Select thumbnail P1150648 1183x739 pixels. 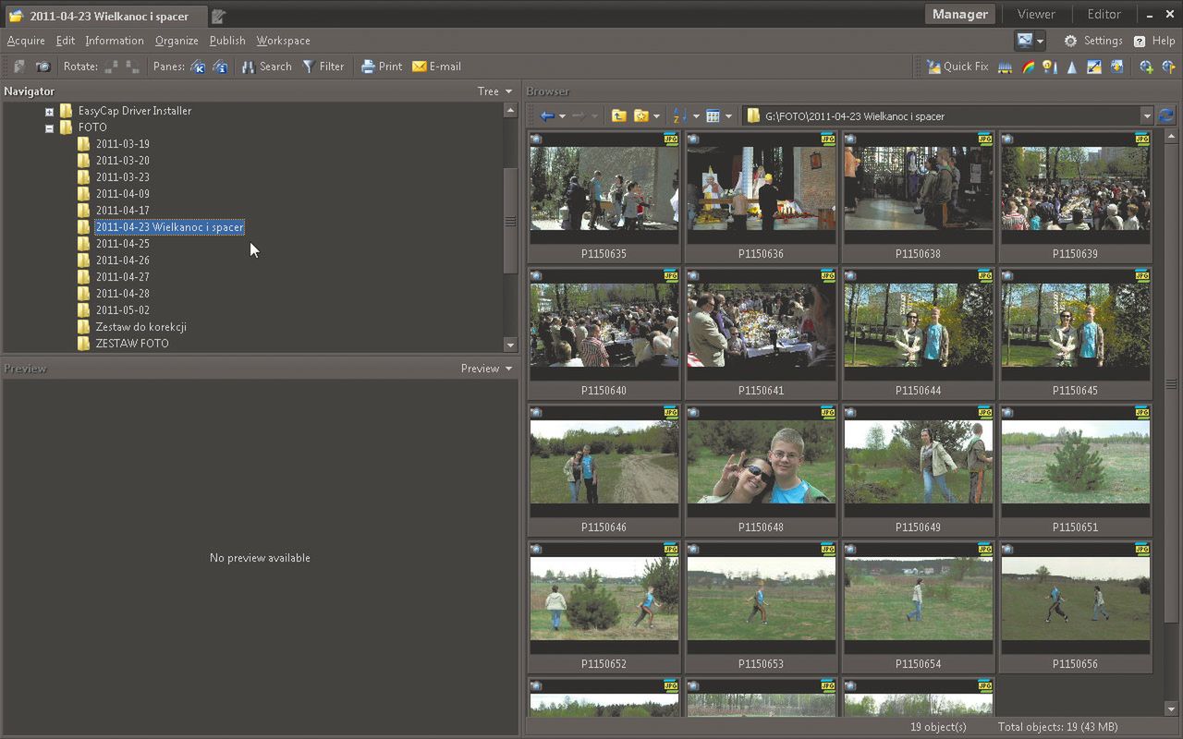pyautogui.click(x=761, y=470)
